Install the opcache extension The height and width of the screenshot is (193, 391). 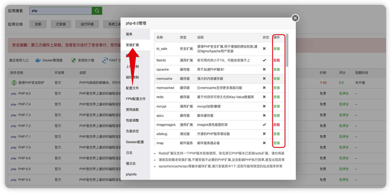[x=277, y=70]
